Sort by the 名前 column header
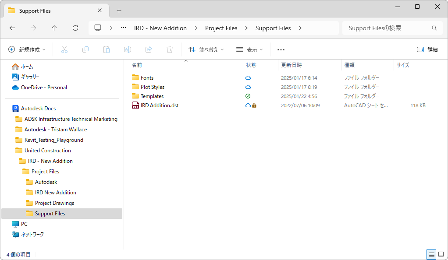This screenshot has width=448, height=260. [137, 65]
